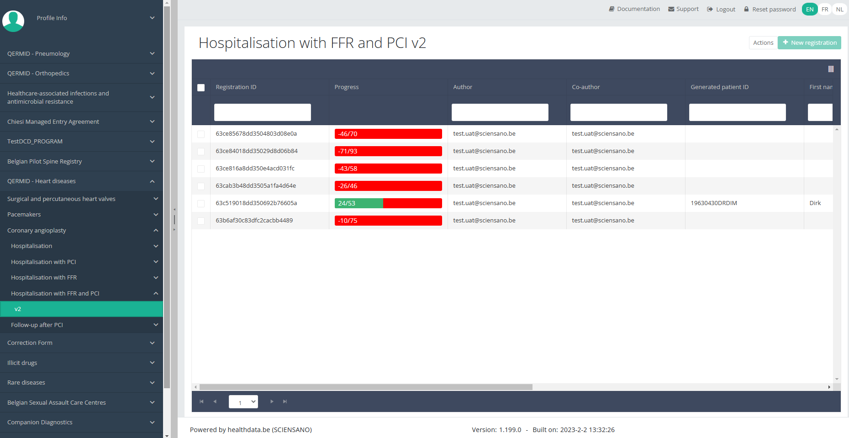The image size is (849, 438).
Task: Click the column chooser icon in grid header
Action: [x=831, y=69]
